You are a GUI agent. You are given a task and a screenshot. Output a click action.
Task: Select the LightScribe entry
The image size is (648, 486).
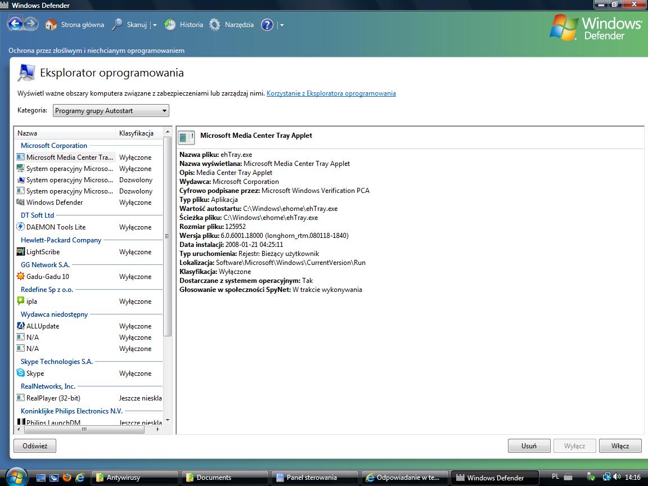pos(89,251)
